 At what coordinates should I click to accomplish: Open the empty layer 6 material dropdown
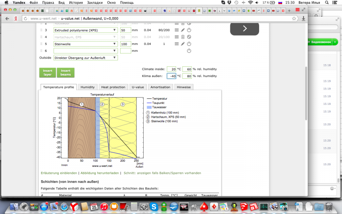pyautogui.click(x=85, y=51)
